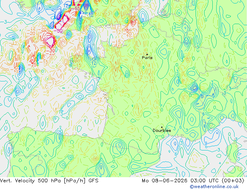
Task: Click the 'Vert. Velocity 500 hPa [hPa/h] GFS' title
Action: coord(49,181)
